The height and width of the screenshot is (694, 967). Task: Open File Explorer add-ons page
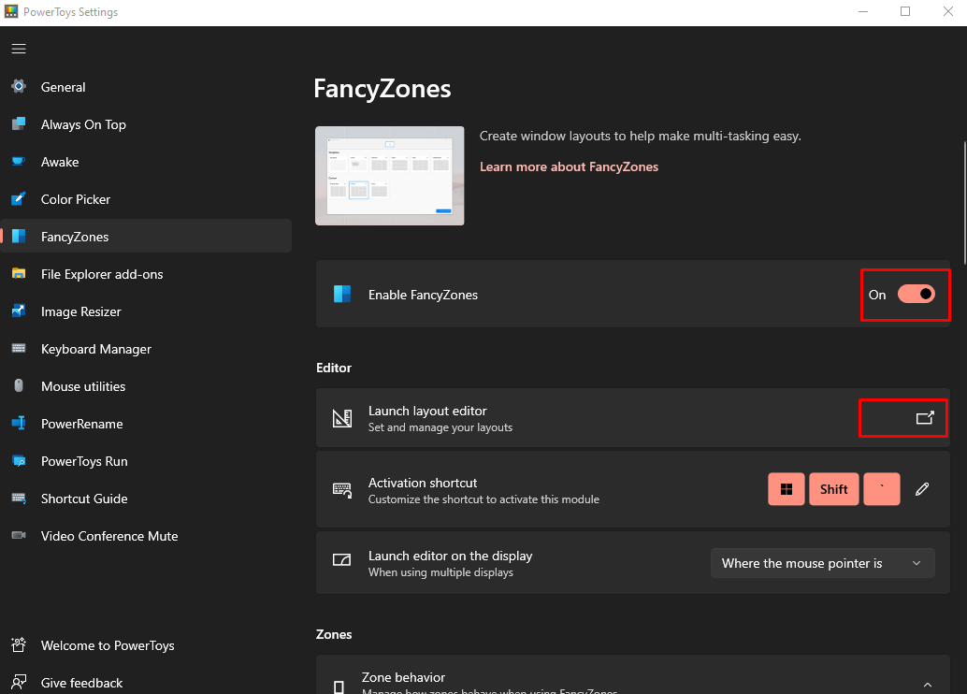point(102,274)
